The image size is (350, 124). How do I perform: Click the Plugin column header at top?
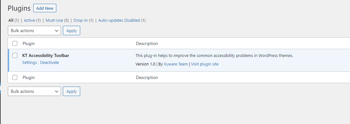[29, 43]
